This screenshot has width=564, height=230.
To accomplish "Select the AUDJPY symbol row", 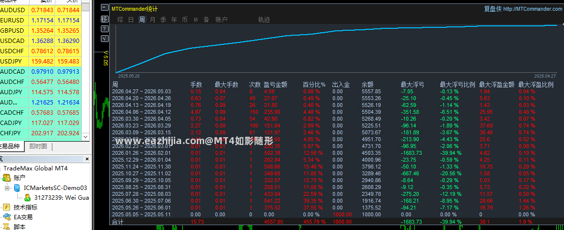I will (41, 92).
